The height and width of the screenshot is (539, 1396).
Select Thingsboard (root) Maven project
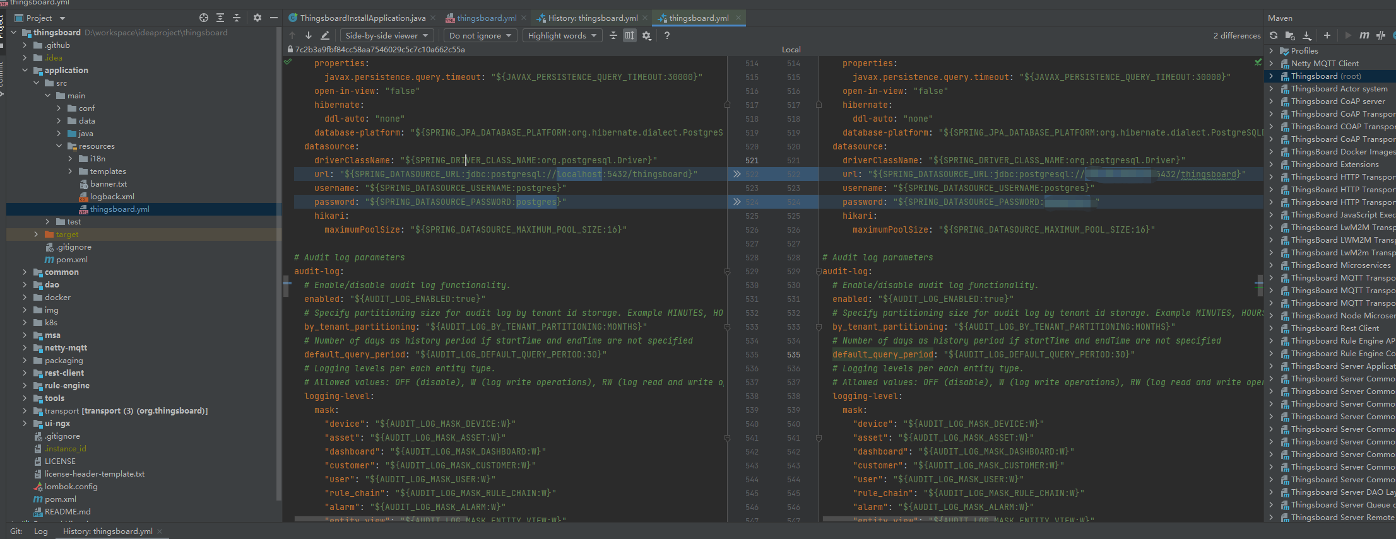[1326, 76]
